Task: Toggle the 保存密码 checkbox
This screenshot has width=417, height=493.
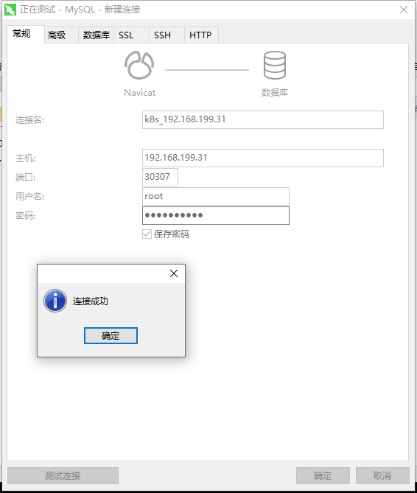Action: [x=147, y=234]
